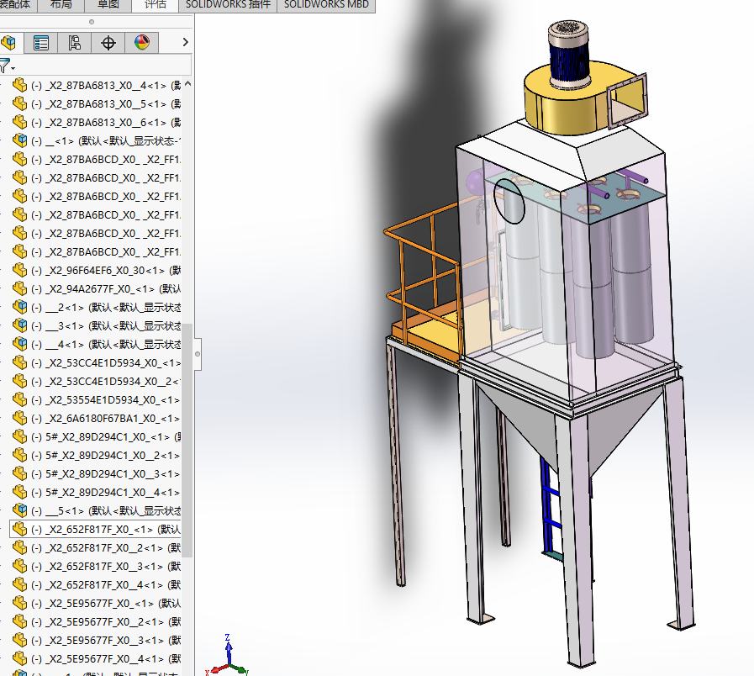The height and width of the screenshot is (676, 754).
Task: Open the ConfigurationManager tab
Action: click(74, 43)
